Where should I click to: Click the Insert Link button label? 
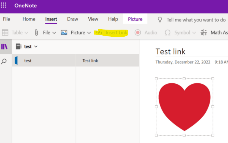coord(116,33)
